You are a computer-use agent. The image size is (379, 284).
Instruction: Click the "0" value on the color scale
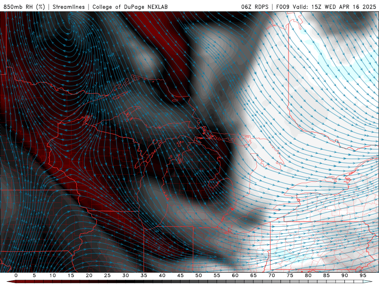click(x=16, y=275)
